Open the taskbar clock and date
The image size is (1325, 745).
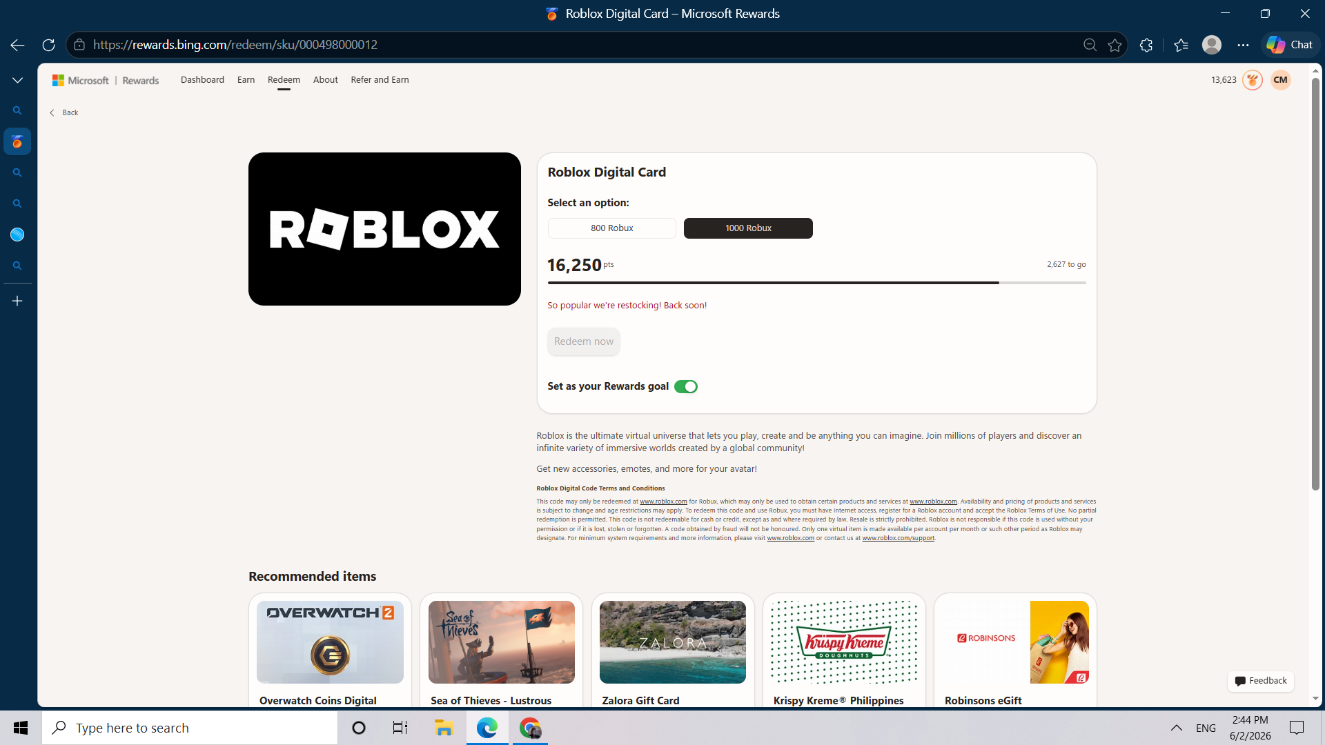point(1250,728)
